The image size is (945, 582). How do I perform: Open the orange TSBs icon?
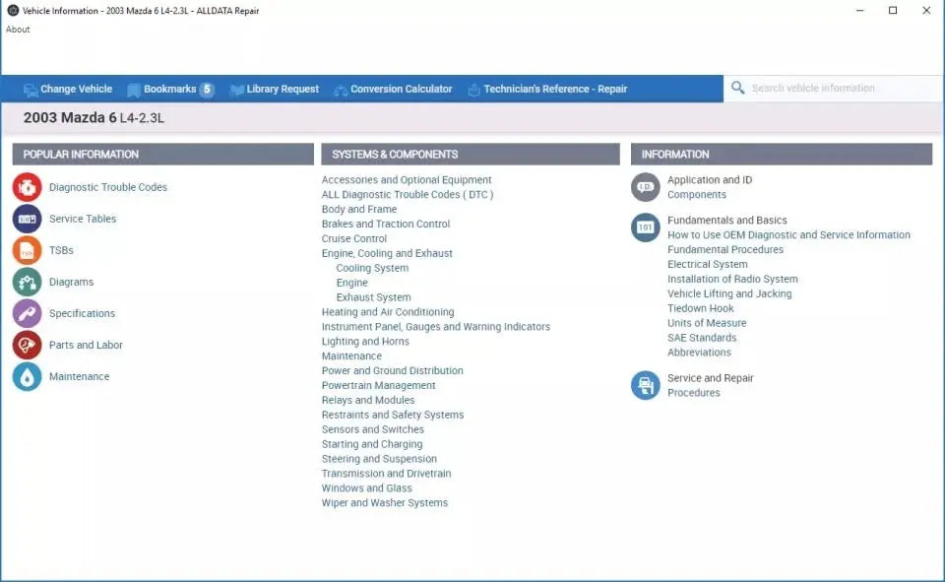[28, 250]
